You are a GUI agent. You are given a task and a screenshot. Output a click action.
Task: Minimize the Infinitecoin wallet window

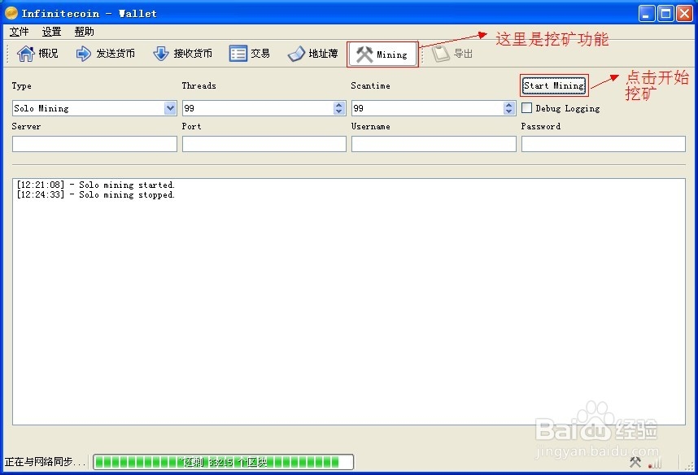pyautogui.click(x=647, y=13)
